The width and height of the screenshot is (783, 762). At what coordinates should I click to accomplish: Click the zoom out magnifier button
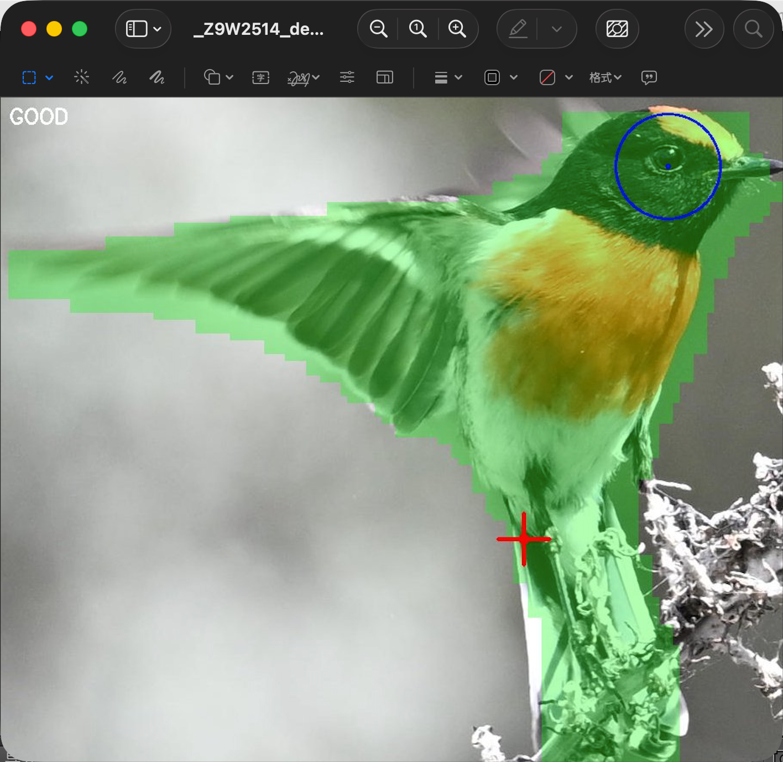(x=378, y=29)
